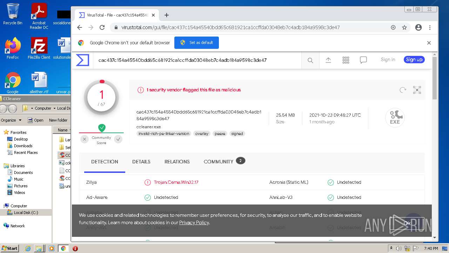Click the upload file icon
This screenshot has height=253, width=449.
point(328,60)
